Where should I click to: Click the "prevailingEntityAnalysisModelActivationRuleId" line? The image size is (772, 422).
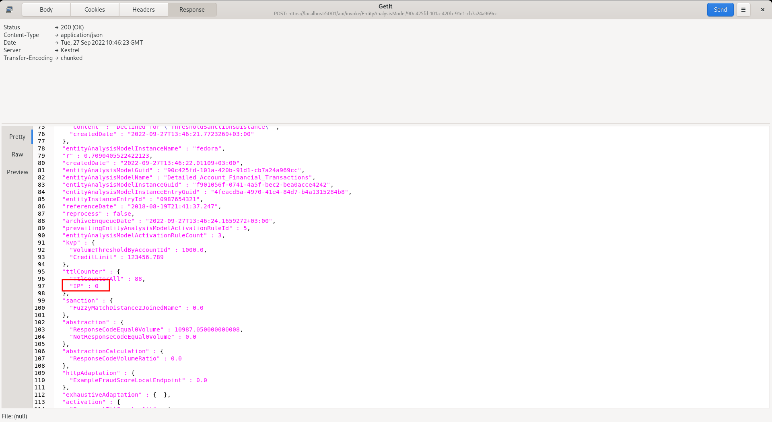click(156, 228)
